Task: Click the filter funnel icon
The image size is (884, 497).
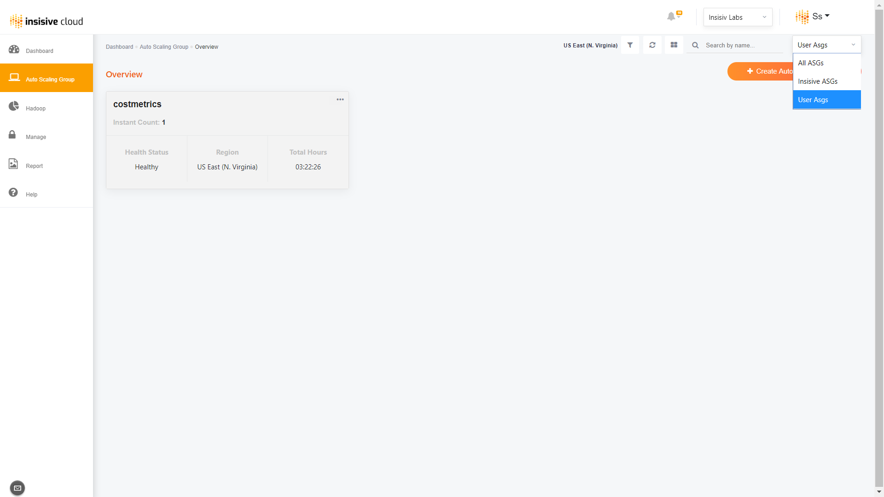Action: pos(630,45)
